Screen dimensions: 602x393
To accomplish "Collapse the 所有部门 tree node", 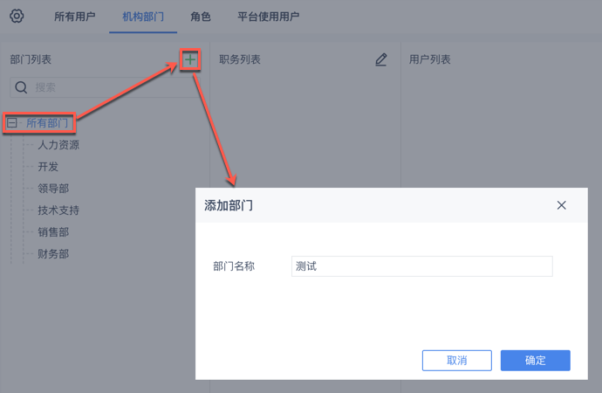I will [12, 123].
